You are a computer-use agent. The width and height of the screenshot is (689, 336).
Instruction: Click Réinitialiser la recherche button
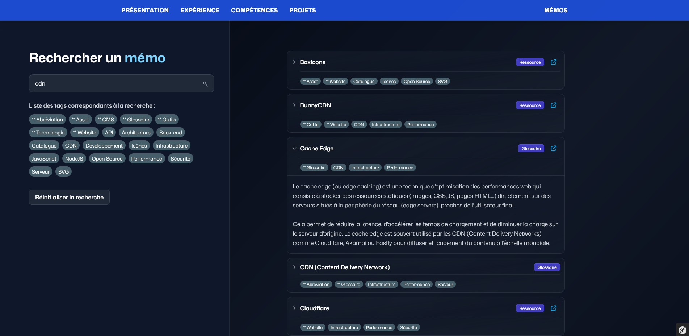pos(69,197)
